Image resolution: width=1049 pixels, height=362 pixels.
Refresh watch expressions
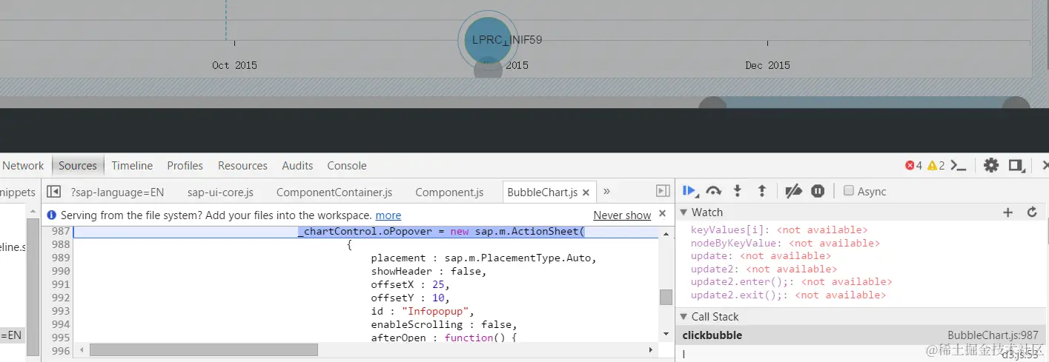click(x=1031, y=212)
